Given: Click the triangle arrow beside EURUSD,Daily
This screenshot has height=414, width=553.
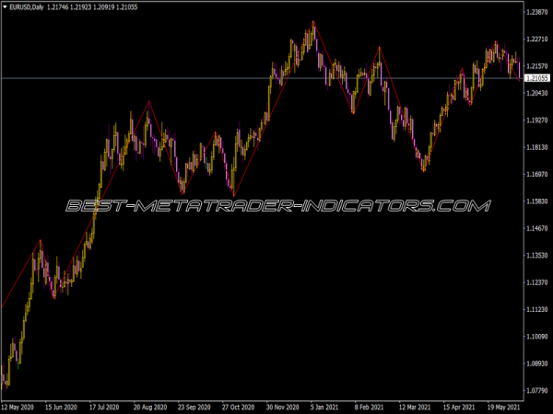Looking at the screenshot, I should pyautogui.click(x=5, y=6).
